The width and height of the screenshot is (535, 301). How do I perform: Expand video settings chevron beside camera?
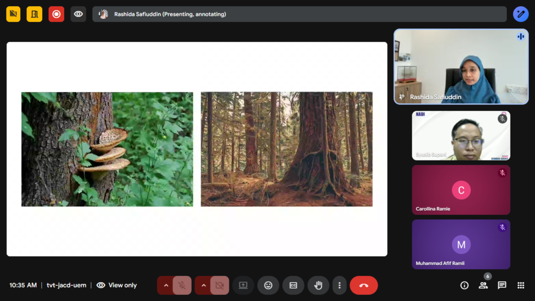203,285
